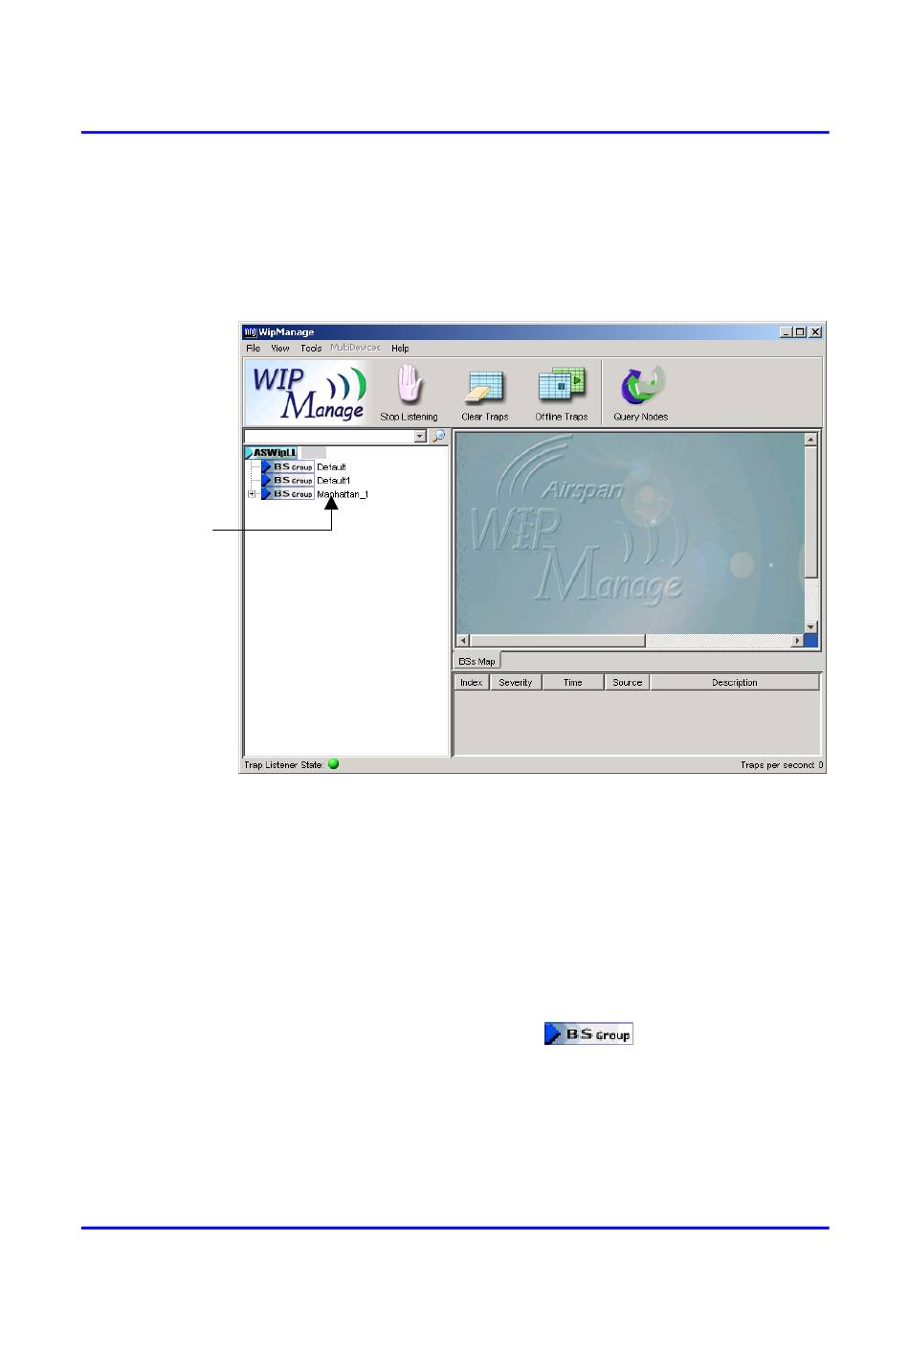Open the Offline Traps toolbar icon

(561, 386)
